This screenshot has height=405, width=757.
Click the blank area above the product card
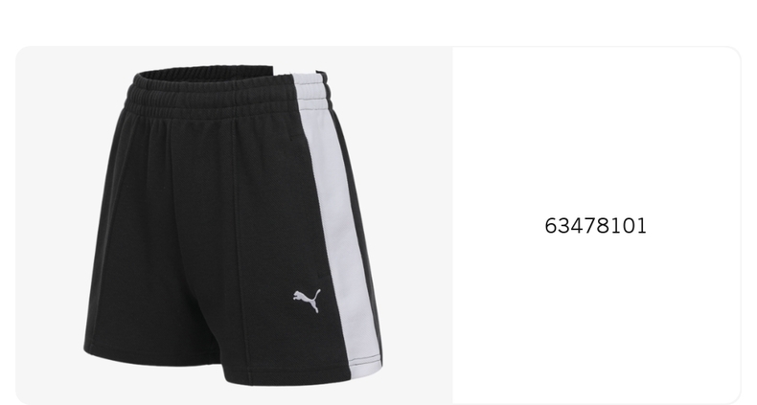pos(378,22)
